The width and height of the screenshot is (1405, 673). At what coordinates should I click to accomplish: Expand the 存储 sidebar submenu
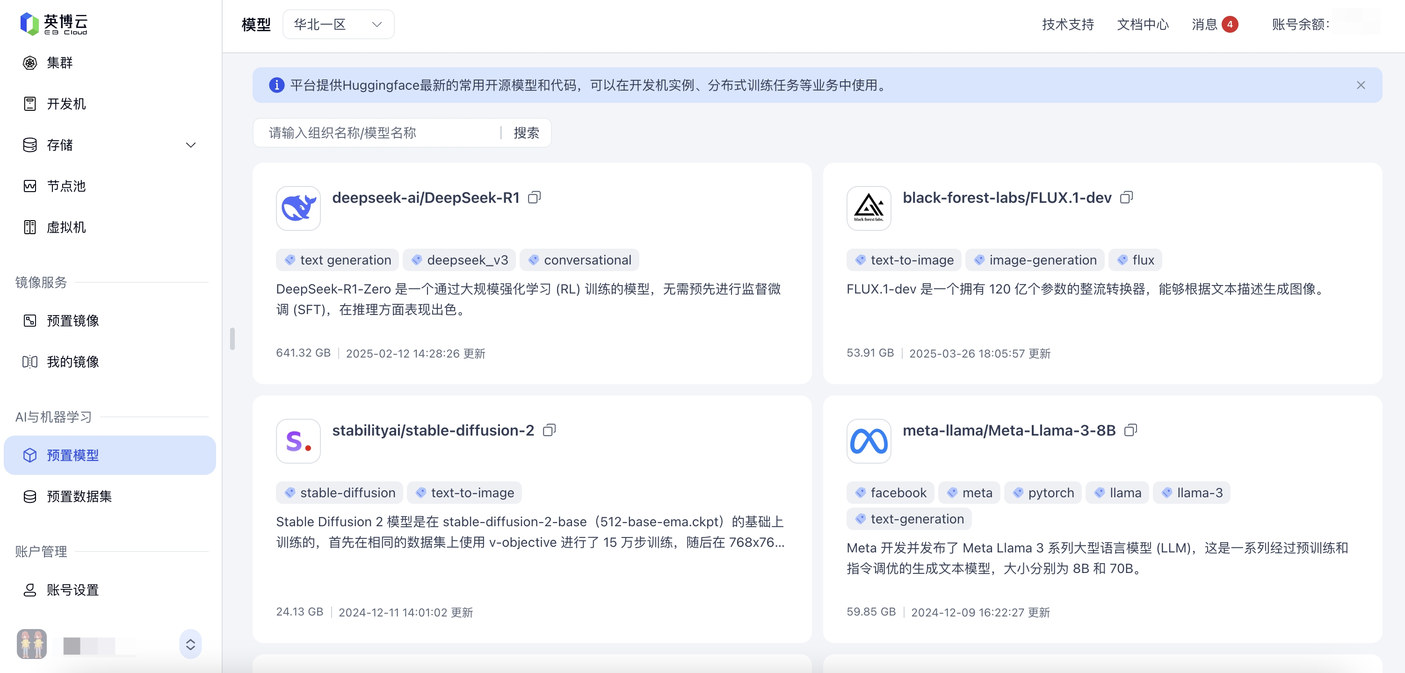pos(190,145)
